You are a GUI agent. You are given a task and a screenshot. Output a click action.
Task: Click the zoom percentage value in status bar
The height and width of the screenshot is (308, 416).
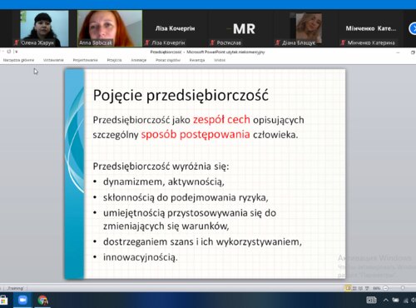point(376,288)
